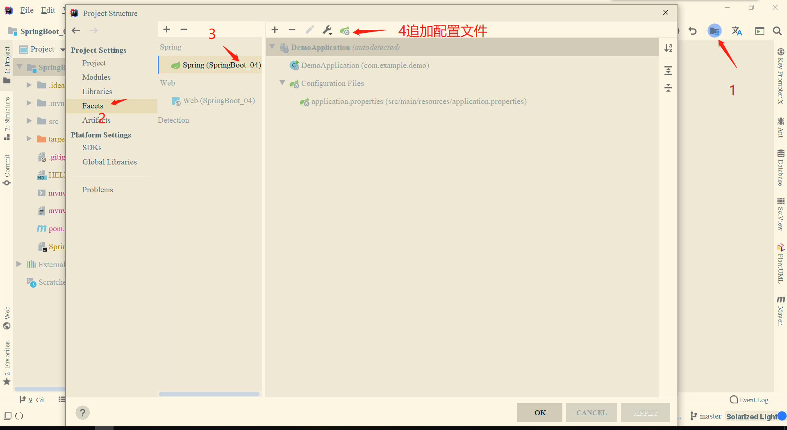Close the Project Structure dialog
The width and height of the screenshot is (787, 430).
coord(666,13)
